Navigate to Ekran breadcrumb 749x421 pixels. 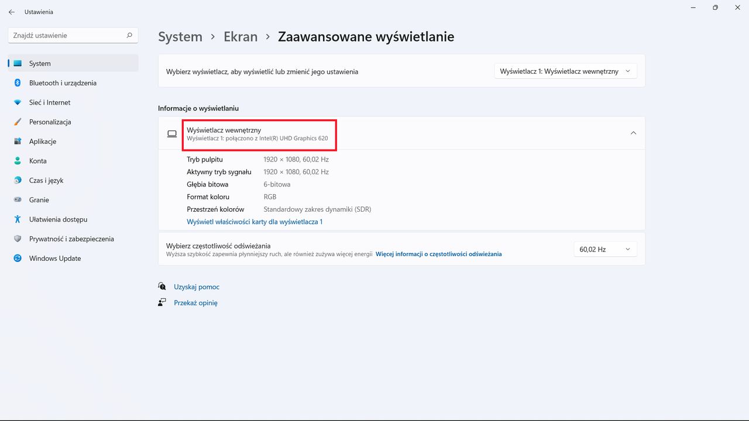pos(240,36)
